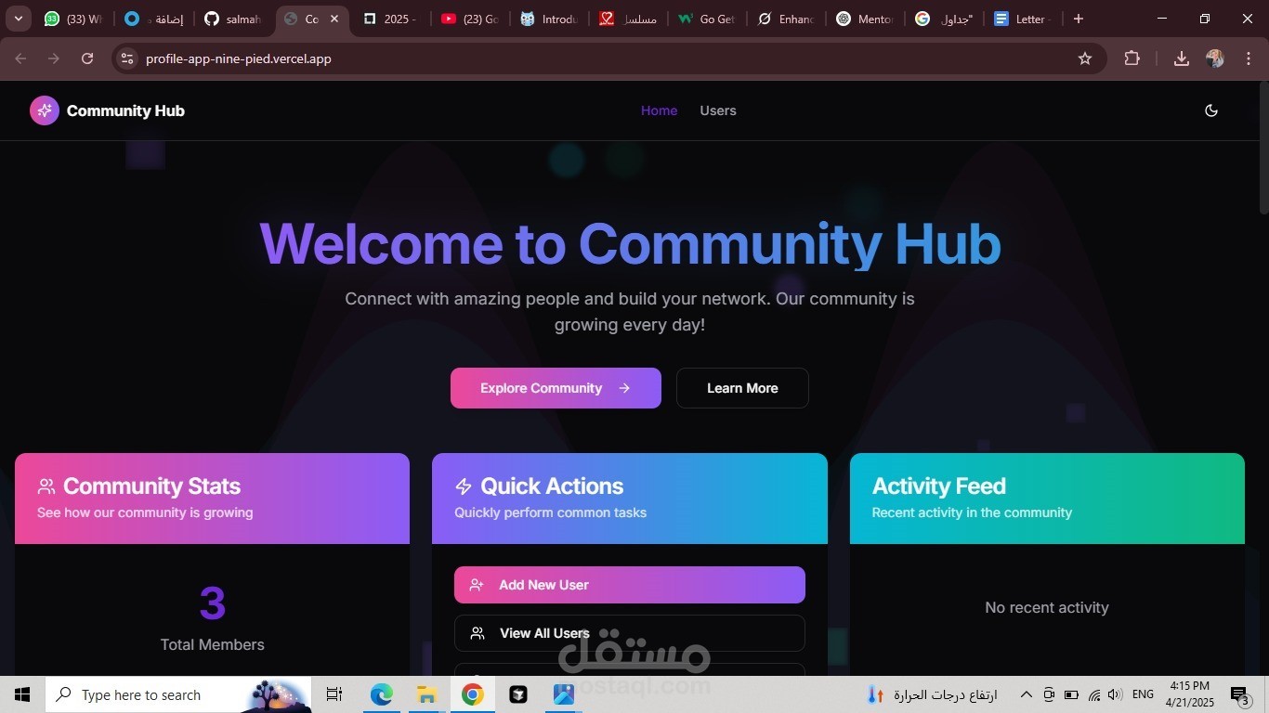Click the Community Hub sparkle logo
This screenshot has height=713, width=1269.
click(44, 110)
